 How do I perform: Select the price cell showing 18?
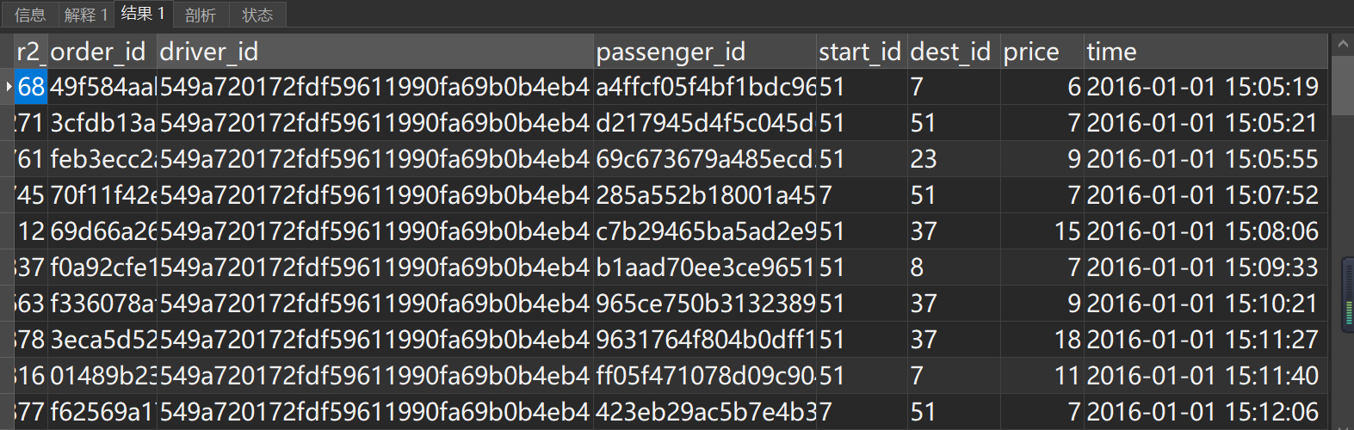[x=1067, y=340]
